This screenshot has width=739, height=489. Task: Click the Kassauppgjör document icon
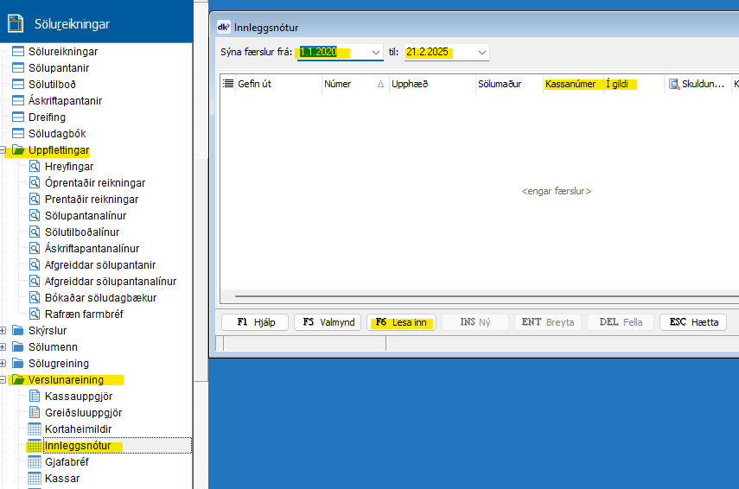[x=35, y=397]
